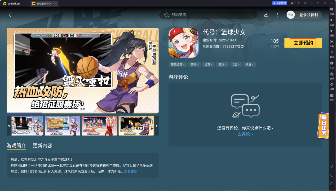Open the 安装 APK install tool
Viewport: 336px width, 191px height.
tap(332, 76)
